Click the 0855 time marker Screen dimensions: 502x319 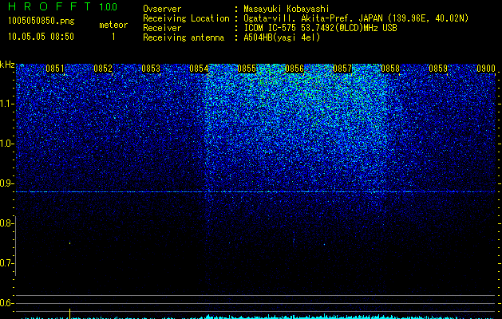tap(247, 69)
